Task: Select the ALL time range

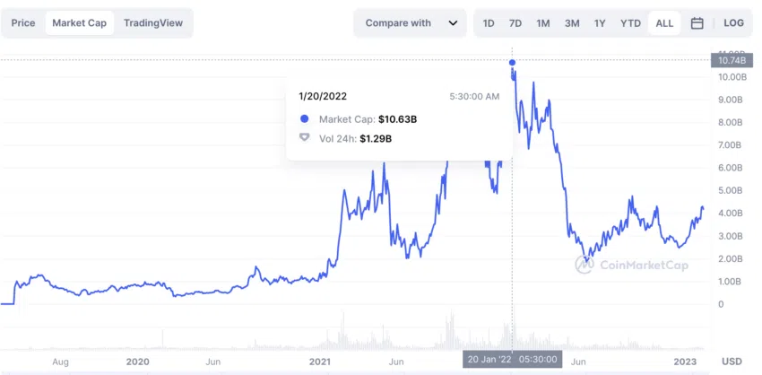Action: coord(664,22)
